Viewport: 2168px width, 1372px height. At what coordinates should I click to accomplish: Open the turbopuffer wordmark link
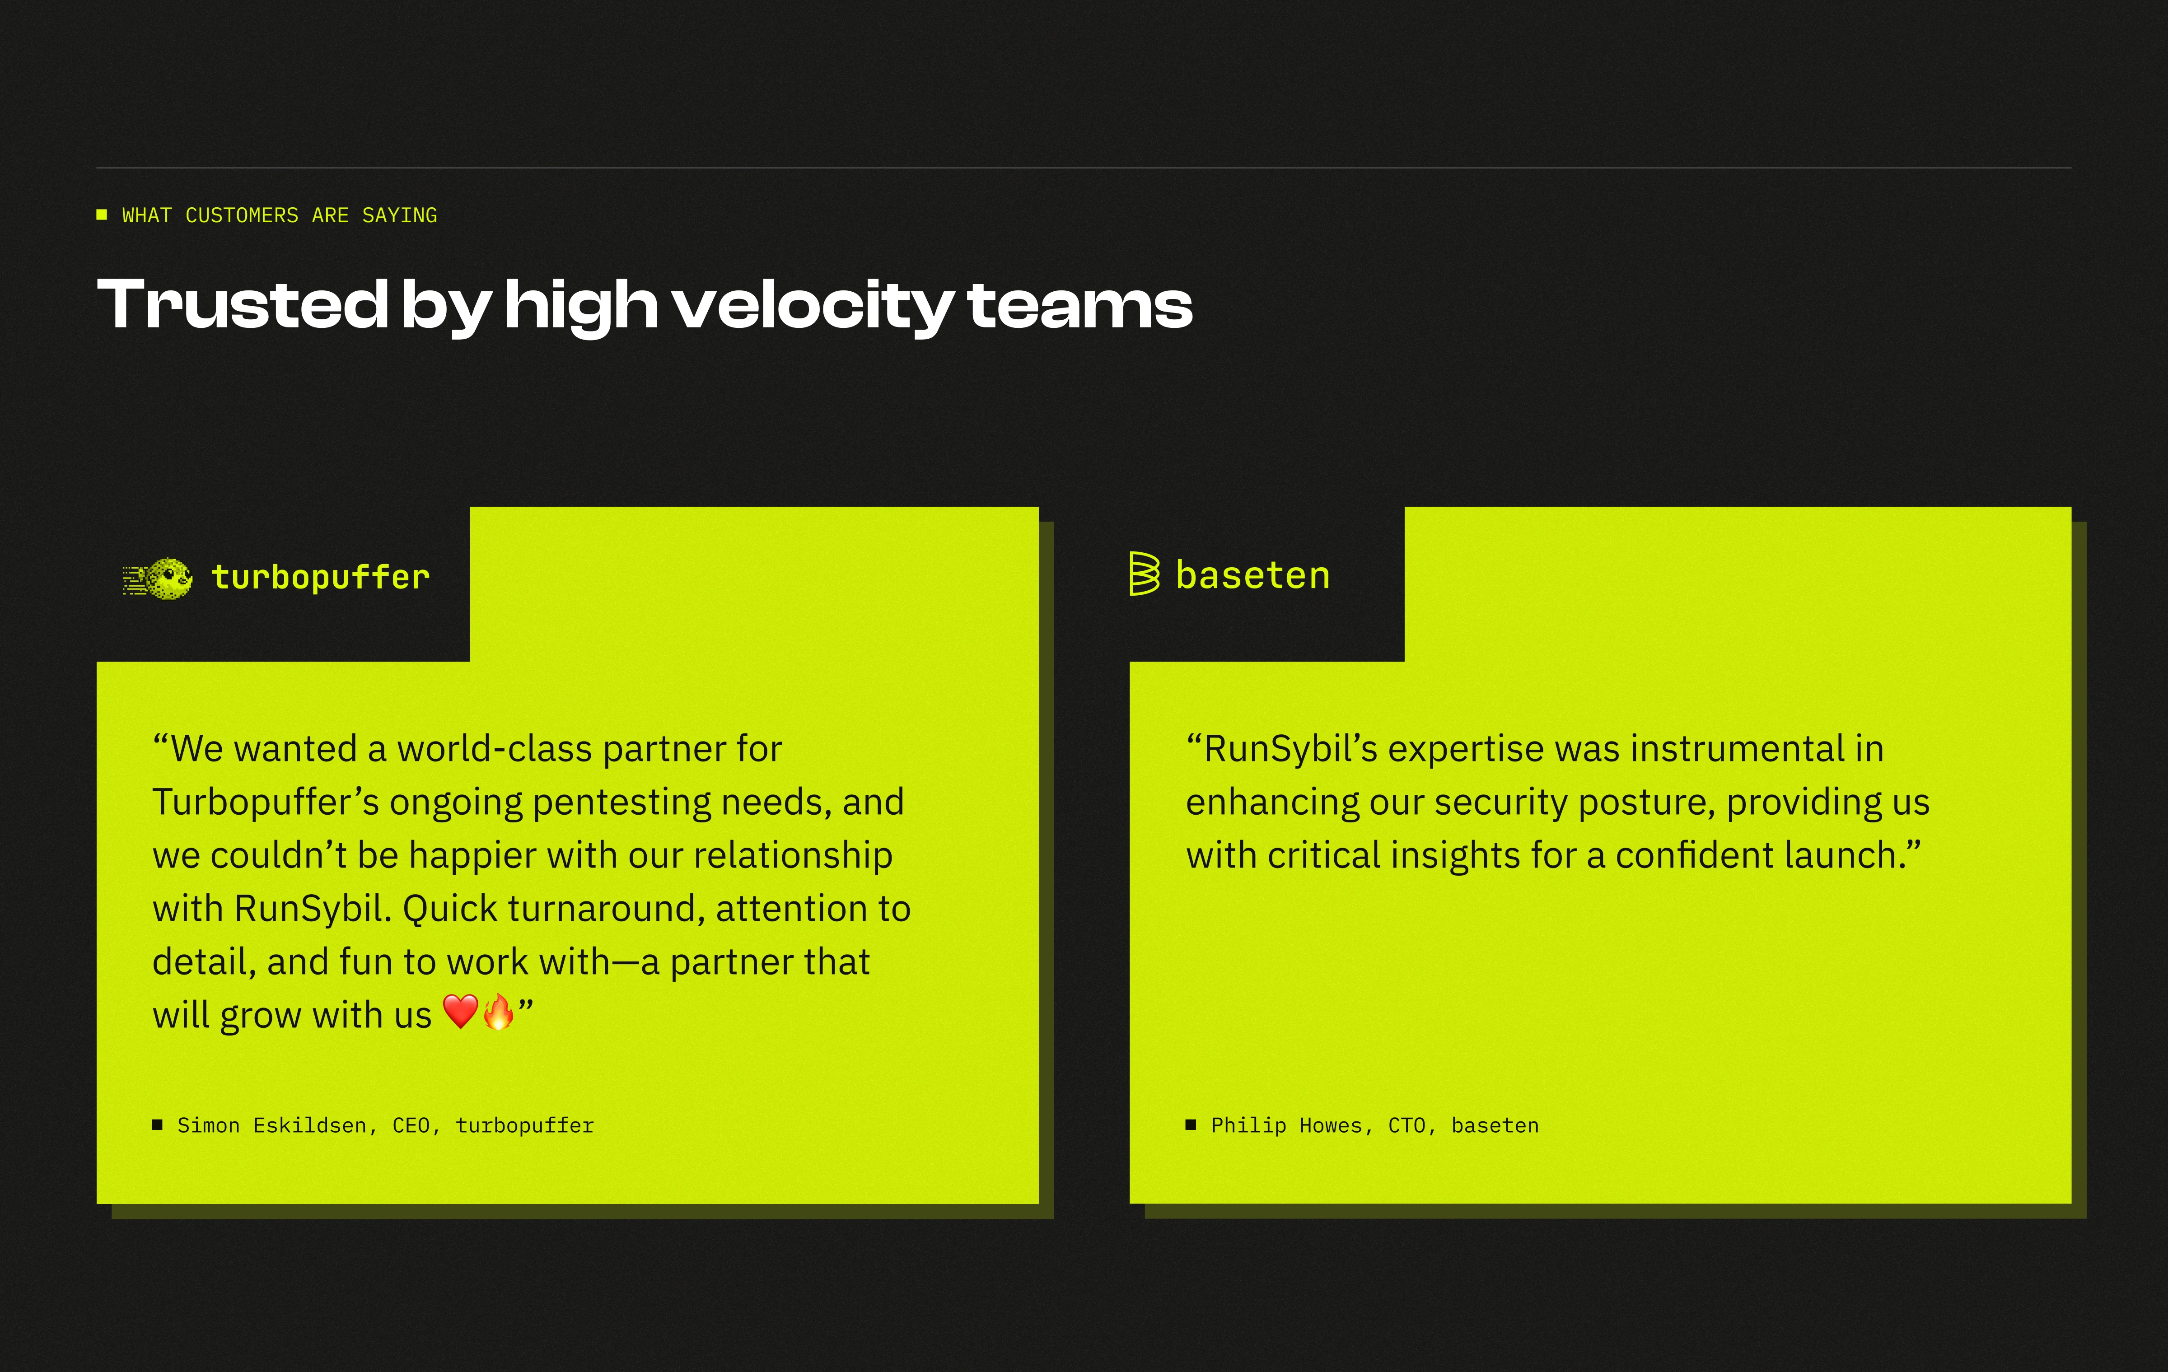320,578
